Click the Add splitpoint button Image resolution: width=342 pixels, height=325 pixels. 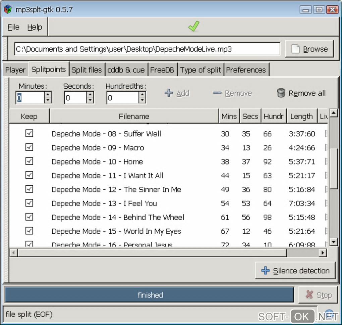tap(177, 93)
